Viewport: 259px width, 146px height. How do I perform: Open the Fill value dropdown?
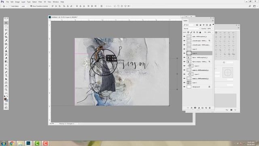click(212, 32)
